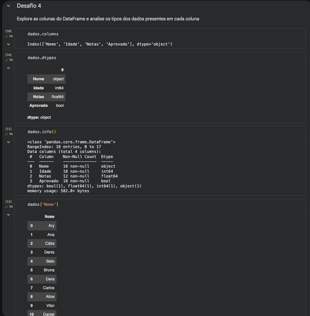Collapse the Desafio 4 section chevron

coord(8,6)
